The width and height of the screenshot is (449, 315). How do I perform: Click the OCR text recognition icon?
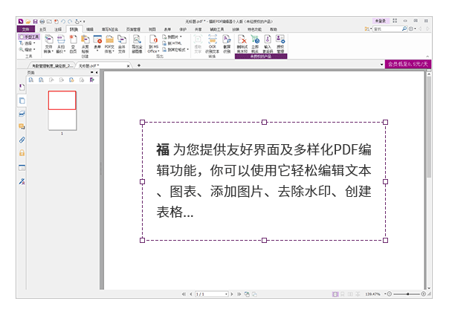(212, 42)
